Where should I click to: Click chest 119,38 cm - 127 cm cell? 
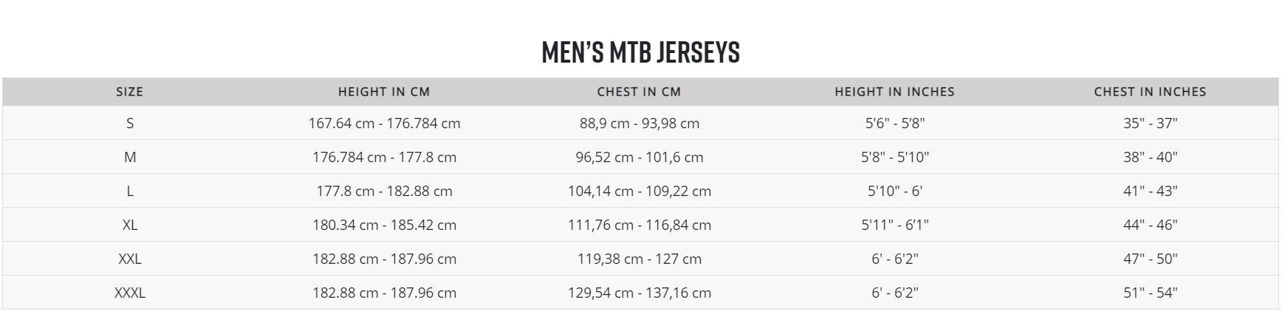coord(640,259)
